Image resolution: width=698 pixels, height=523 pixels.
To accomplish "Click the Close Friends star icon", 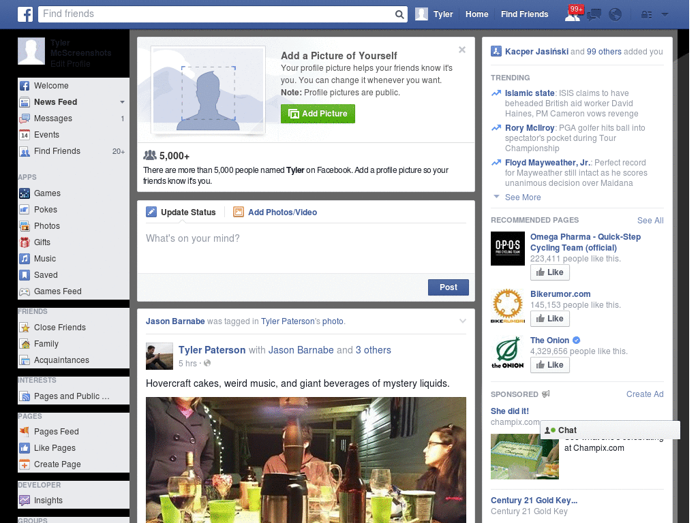I will pos(25,328).
